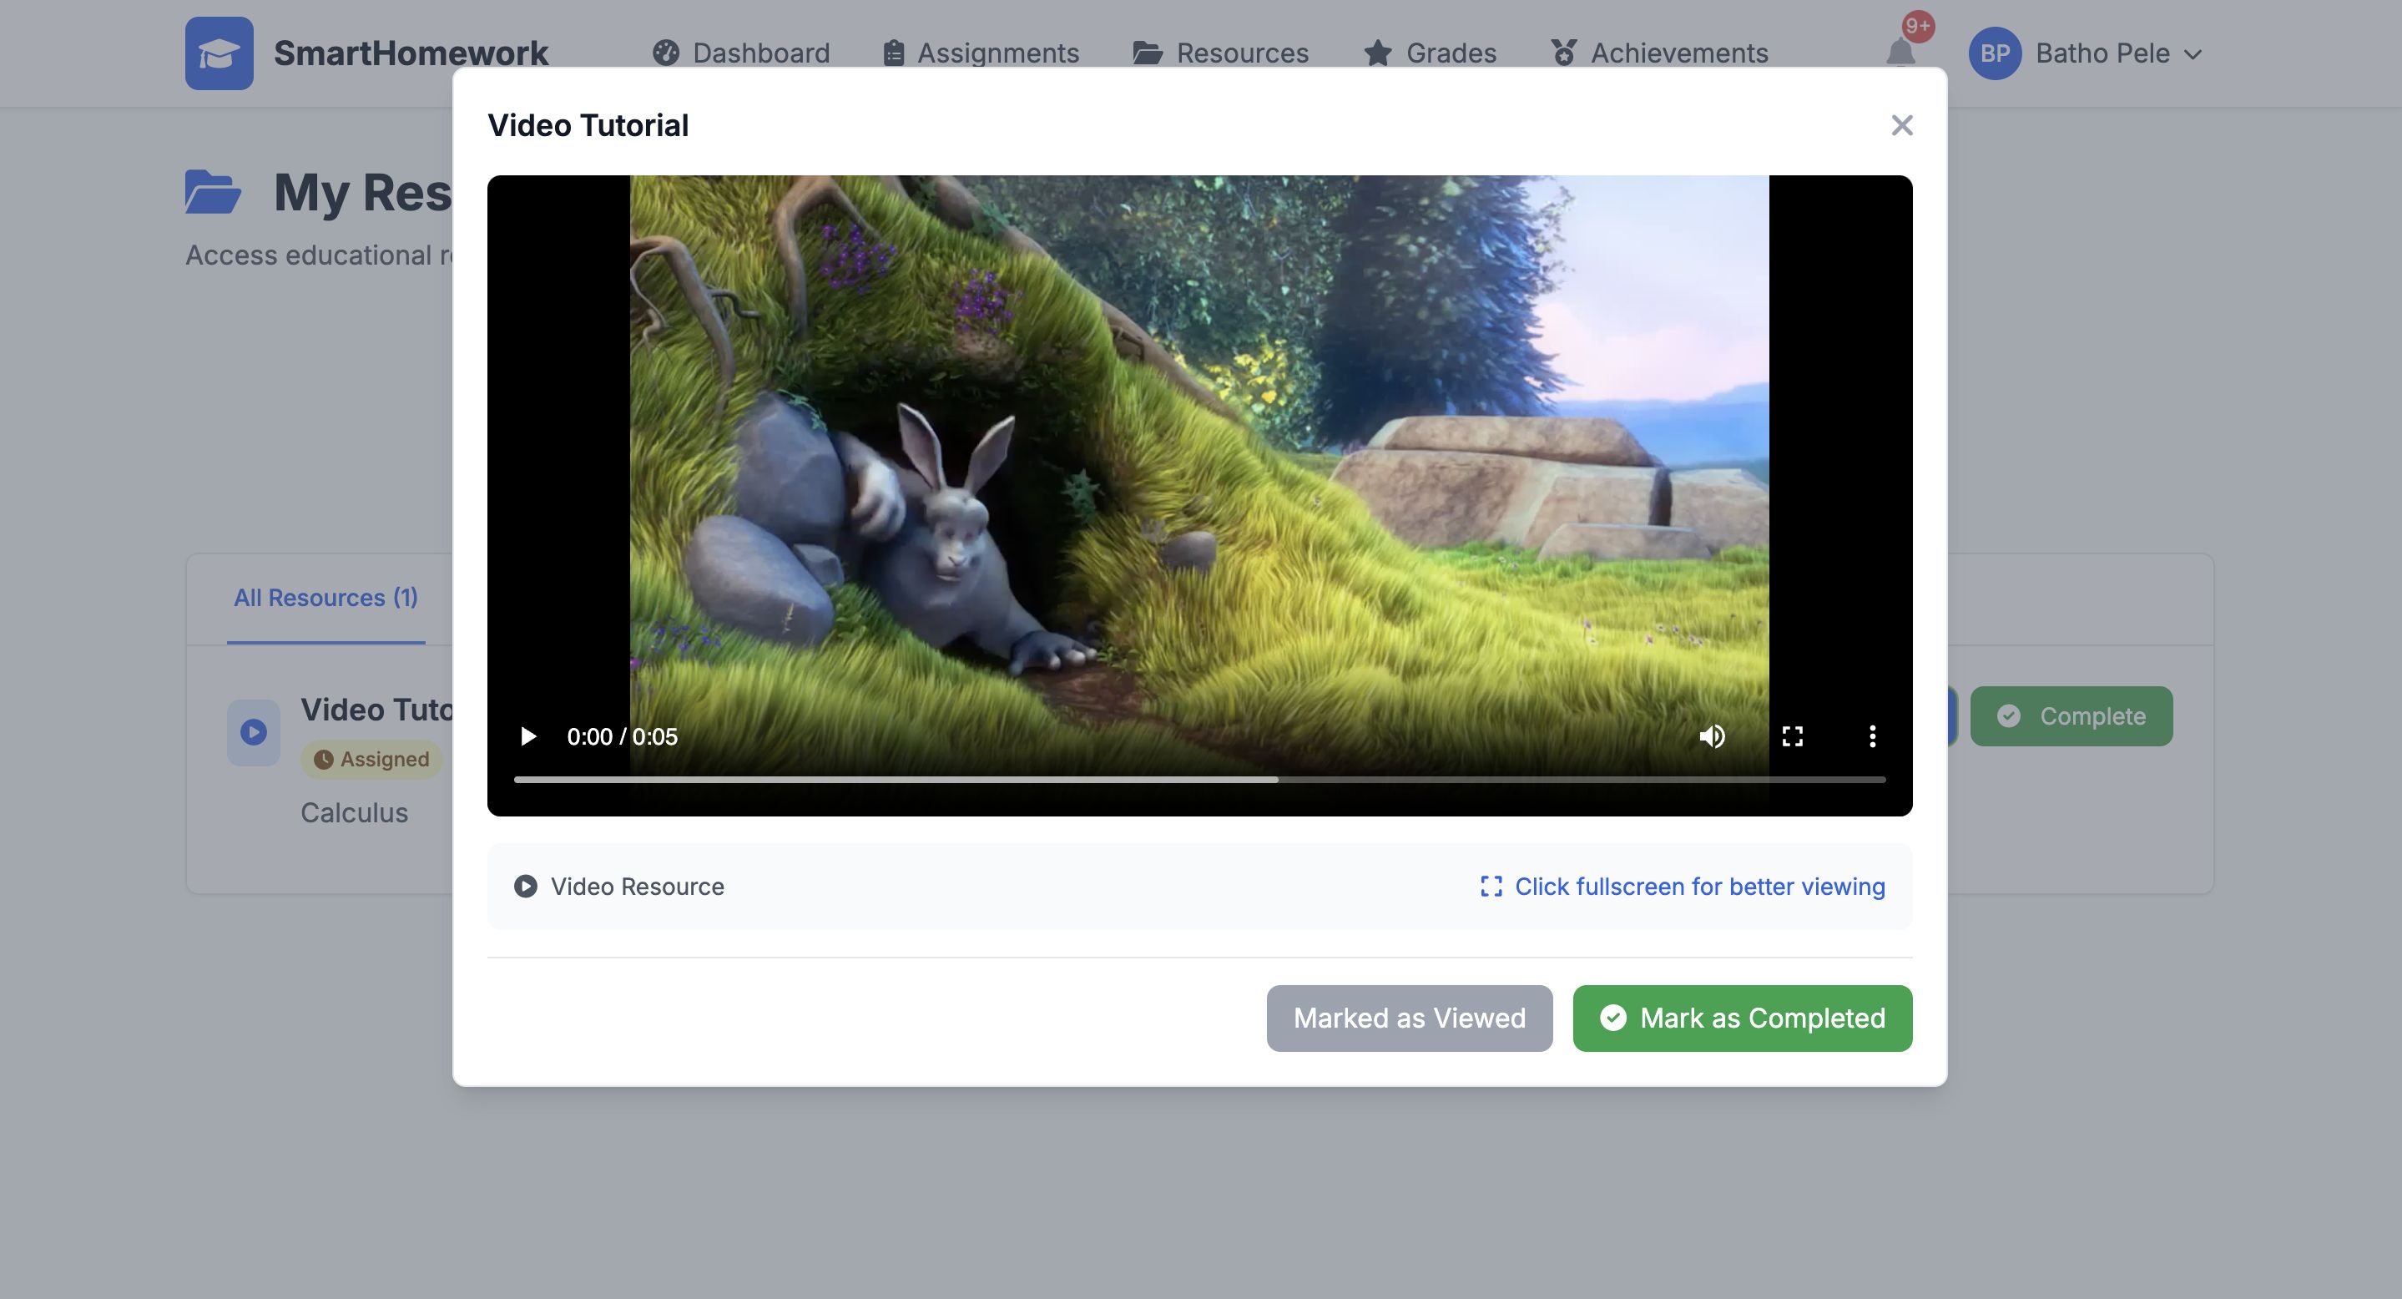The height and width of the screenshot is (1299, 2402).
Task: Click the BP profile avatar
Action: click(x=1995, y=53)
